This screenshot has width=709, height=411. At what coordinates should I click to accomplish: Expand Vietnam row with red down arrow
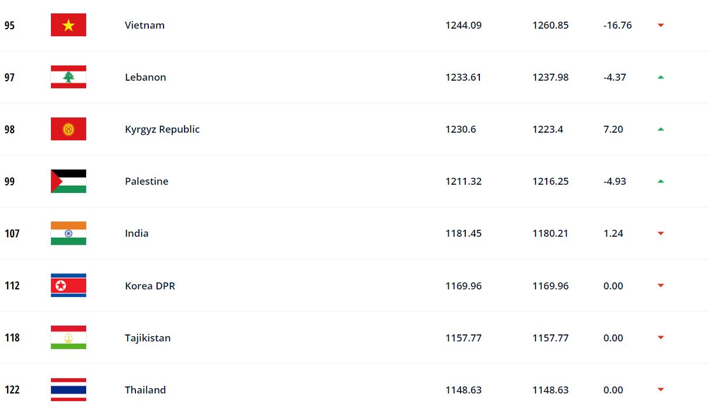click(660, 25)
